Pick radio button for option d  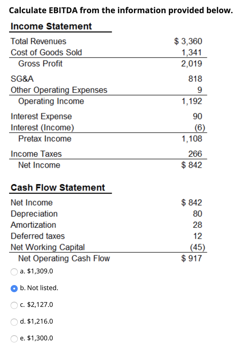coord(14,322)
